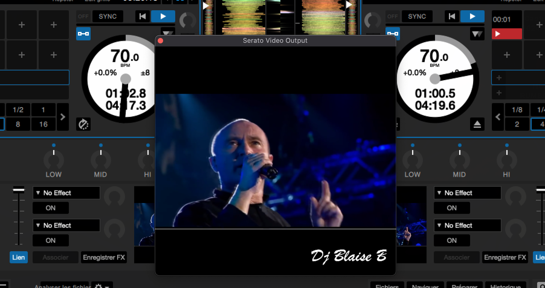Toggle second right effect ON button
This screenshot has width=545, height=288.
452,240
